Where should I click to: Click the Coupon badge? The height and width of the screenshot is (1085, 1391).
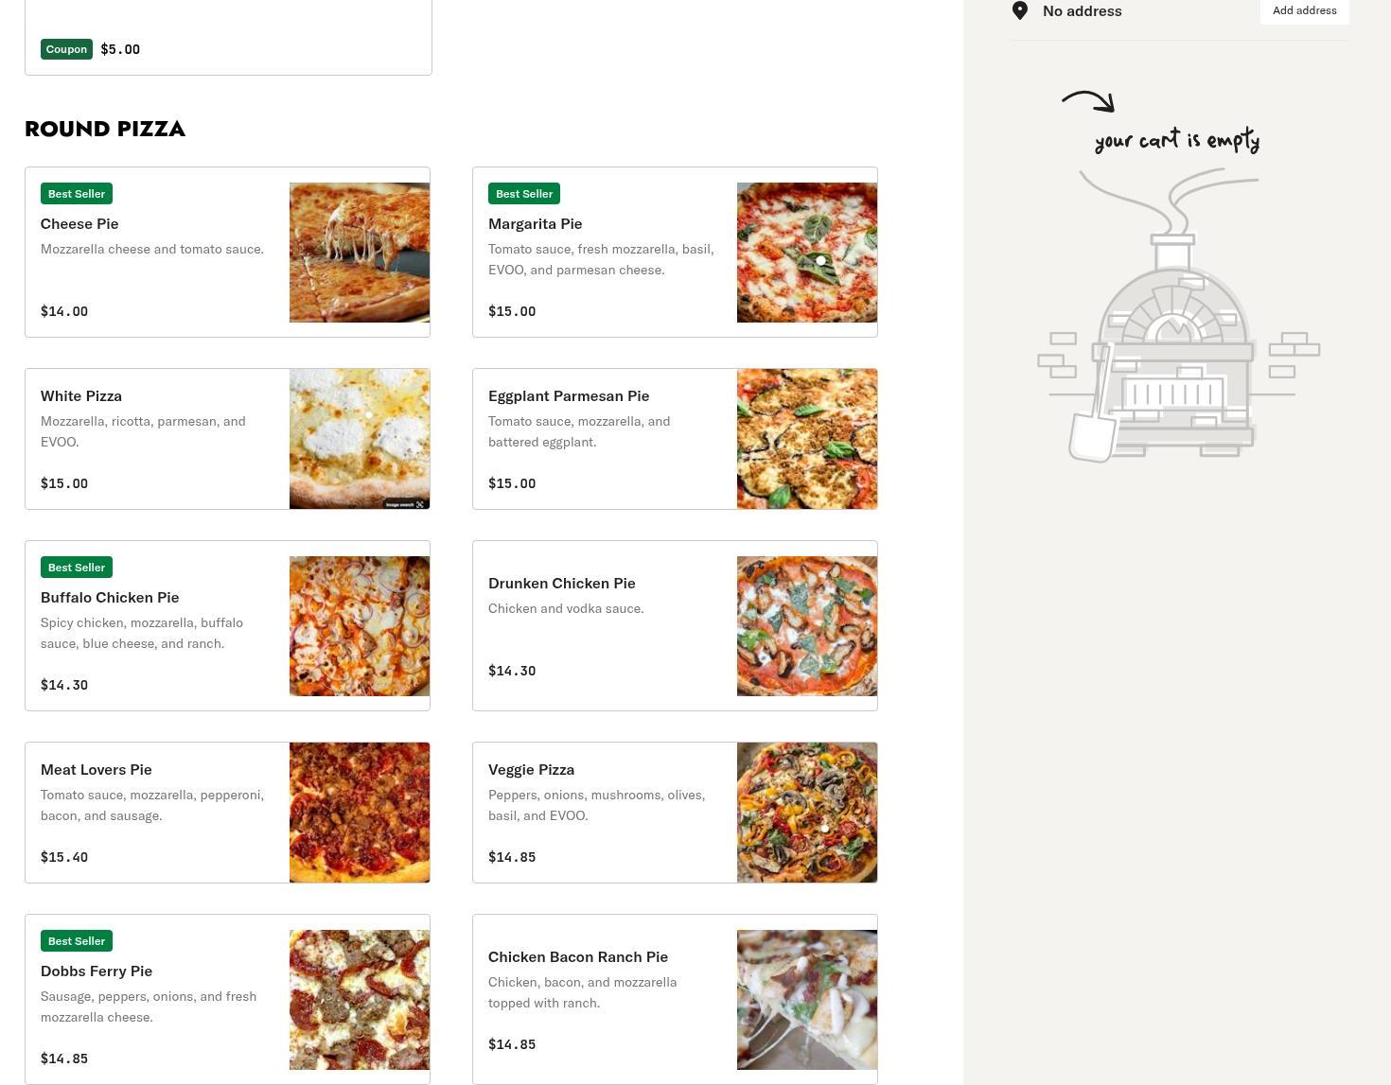pos(66,49)
